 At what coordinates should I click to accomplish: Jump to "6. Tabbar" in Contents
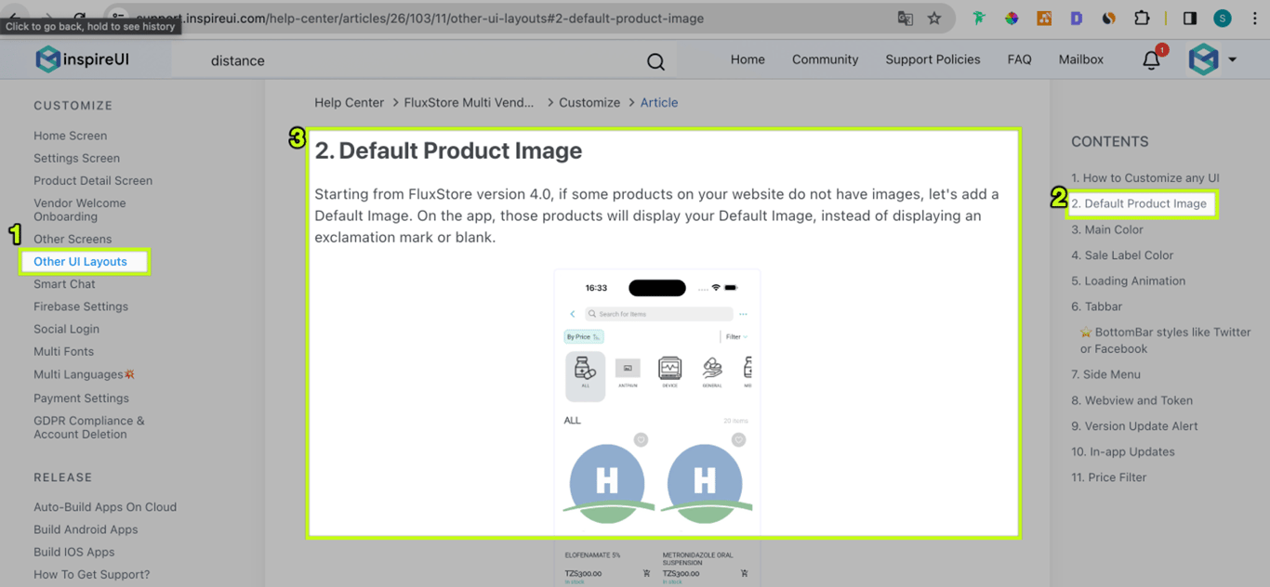(1096, 307)
